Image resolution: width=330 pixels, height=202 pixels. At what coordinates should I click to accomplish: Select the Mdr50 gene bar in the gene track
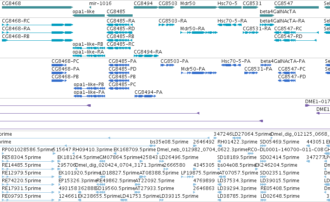click(199, 7)
